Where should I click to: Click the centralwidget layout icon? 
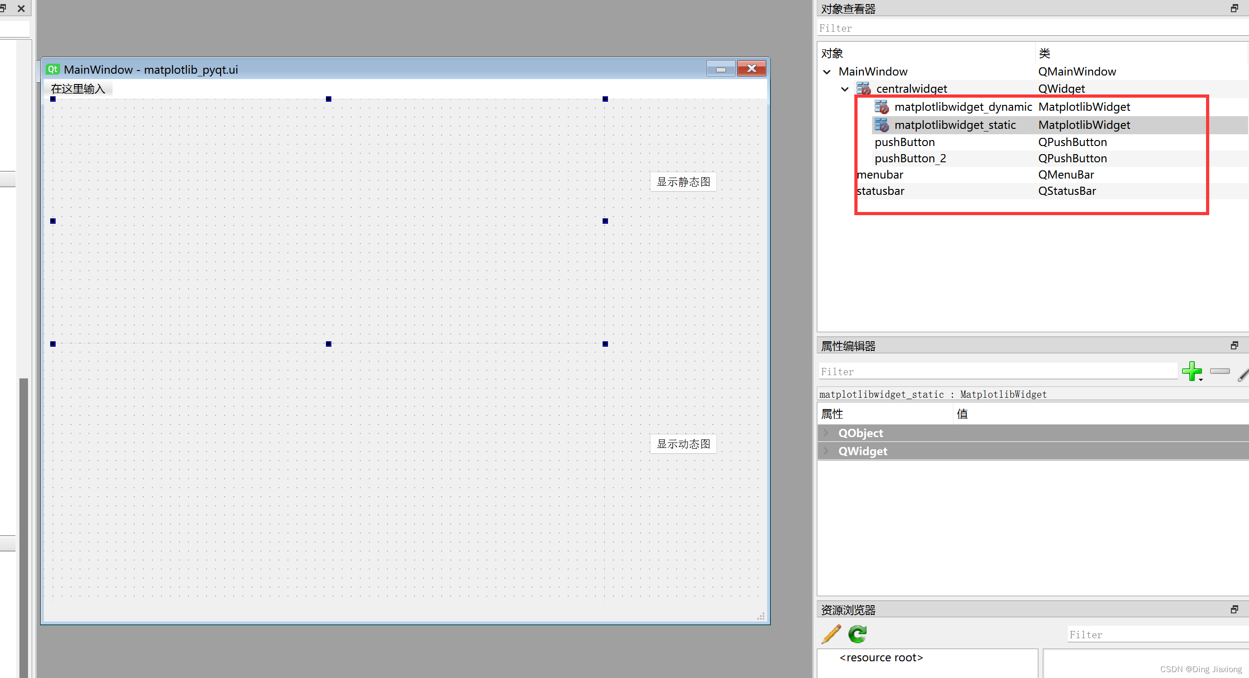coord(863,89)
